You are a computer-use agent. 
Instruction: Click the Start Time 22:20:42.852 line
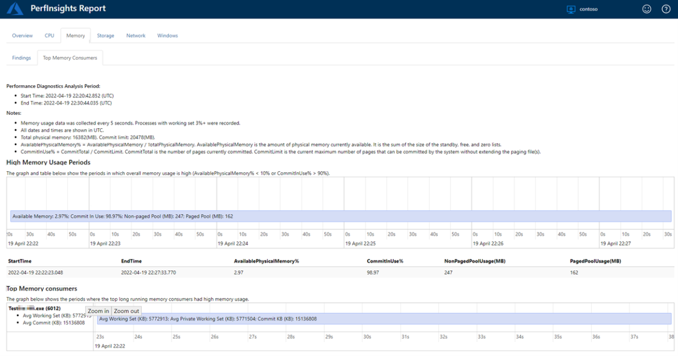pyautogui.click(x=67, y=96)
